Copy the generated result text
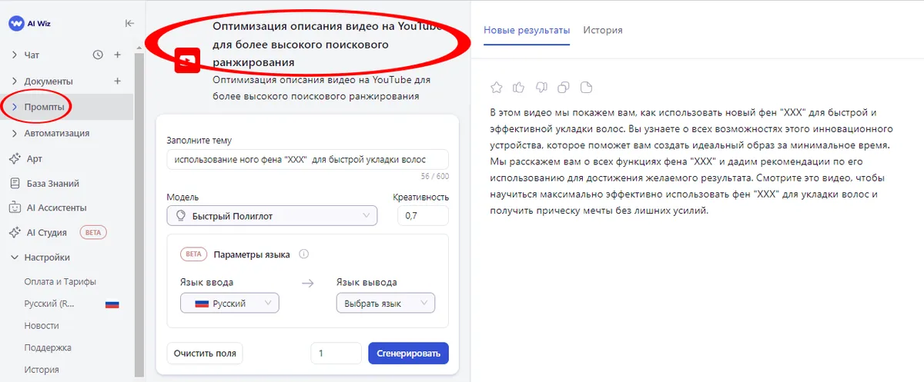Image resolution: width=924 pixels, height=382 pixels. pos(564,87)
